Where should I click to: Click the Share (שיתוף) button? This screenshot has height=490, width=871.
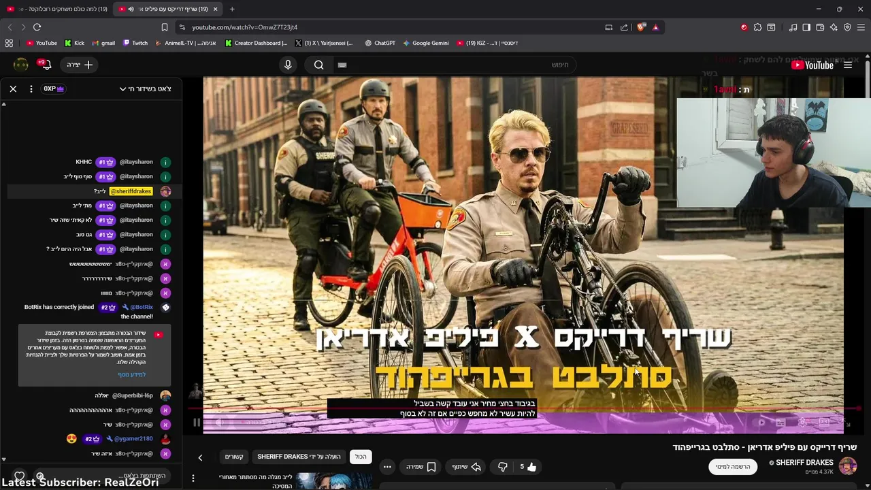click(x=466, y=467)
